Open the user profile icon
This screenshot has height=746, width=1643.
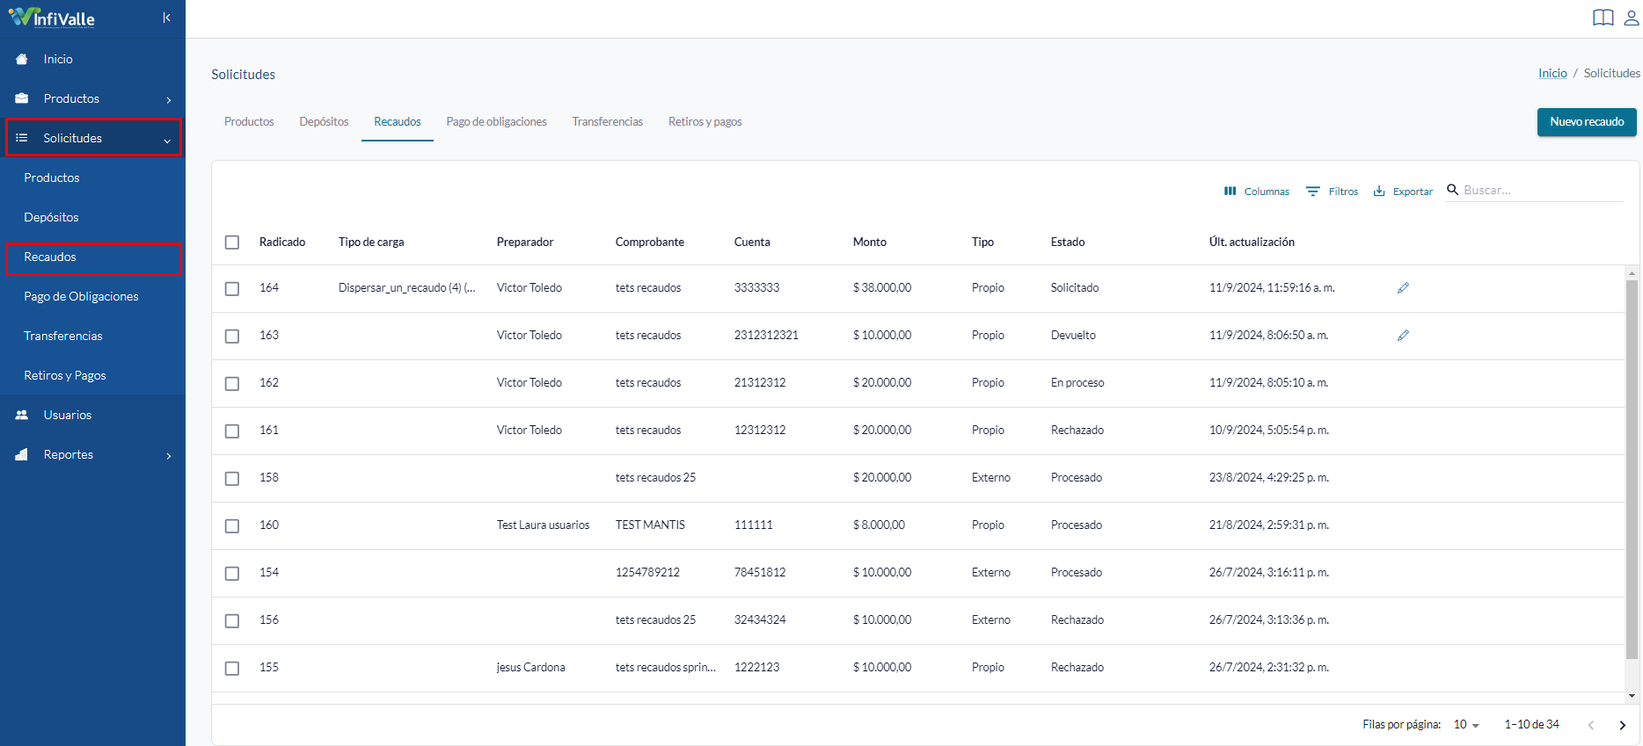point(1631,18)
